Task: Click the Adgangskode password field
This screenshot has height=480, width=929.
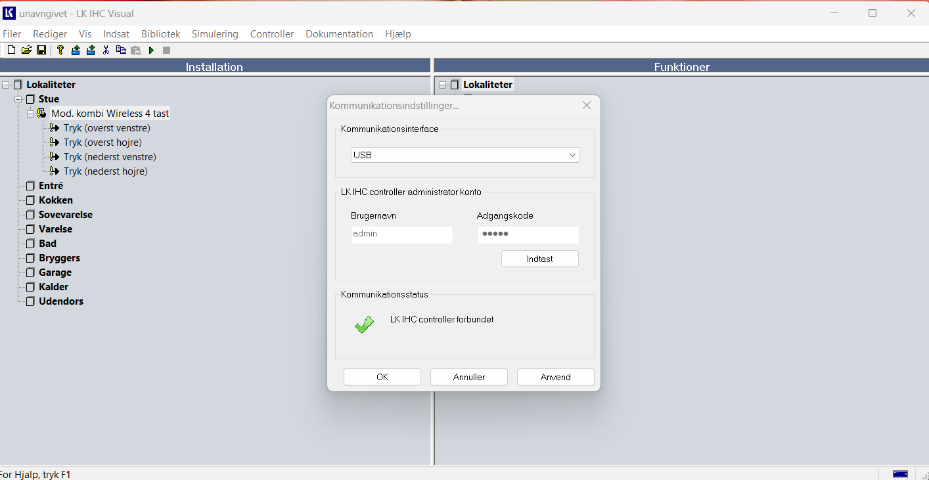Action: point(528,234)
